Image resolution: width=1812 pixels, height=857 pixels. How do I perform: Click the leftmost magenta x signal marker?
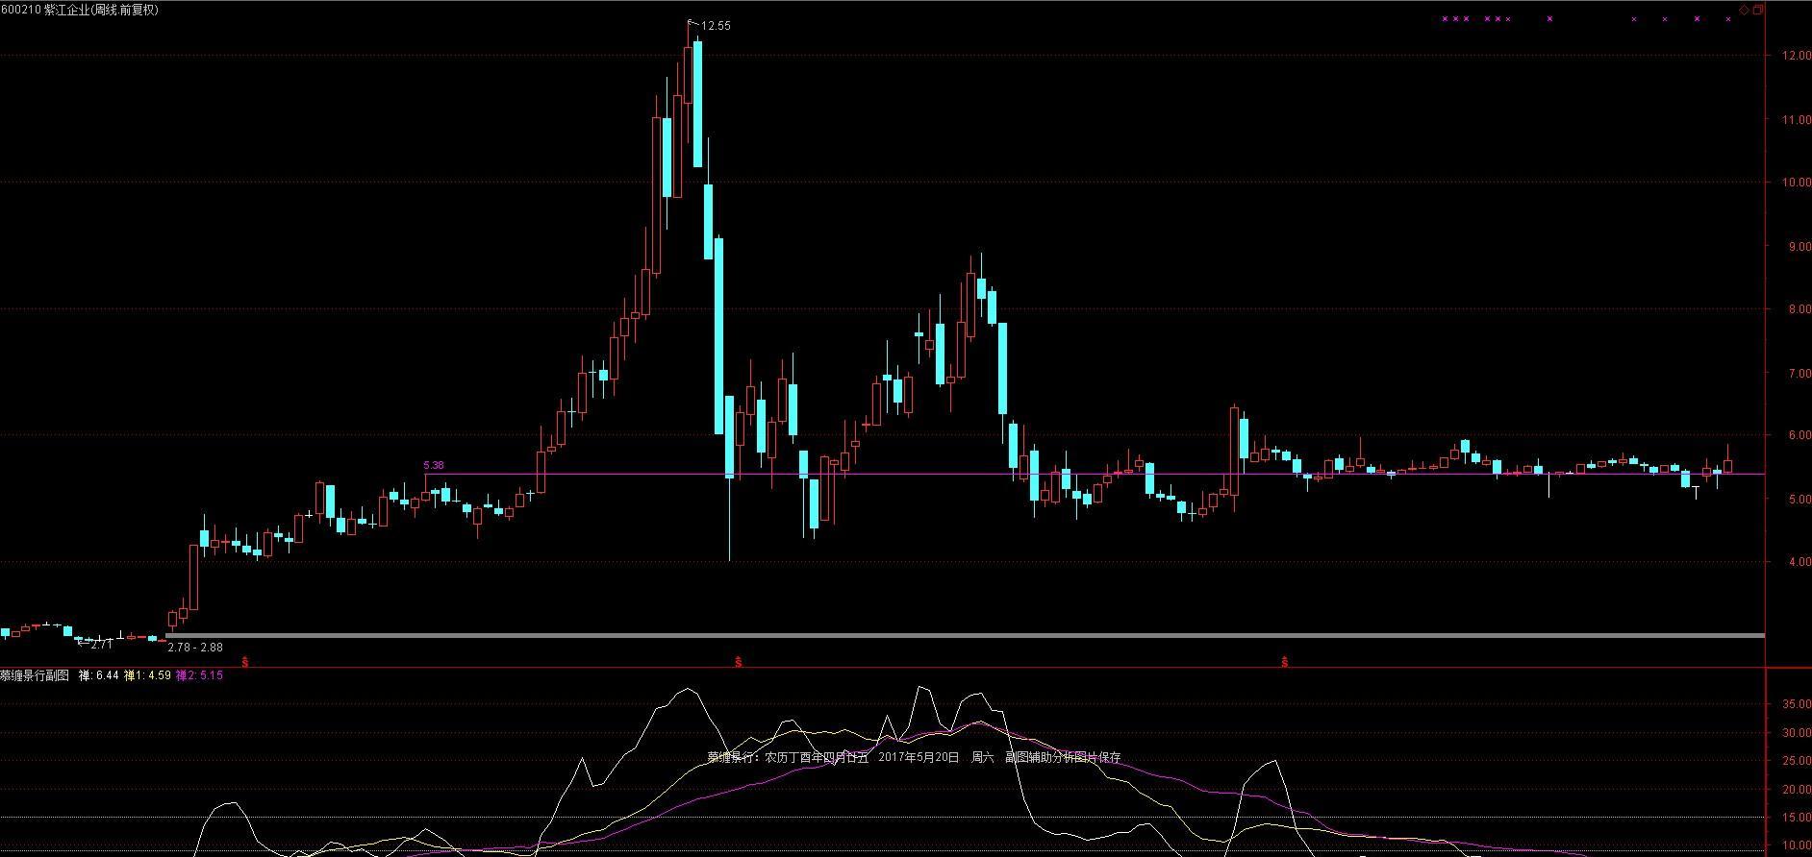[x=1444, y=19]
